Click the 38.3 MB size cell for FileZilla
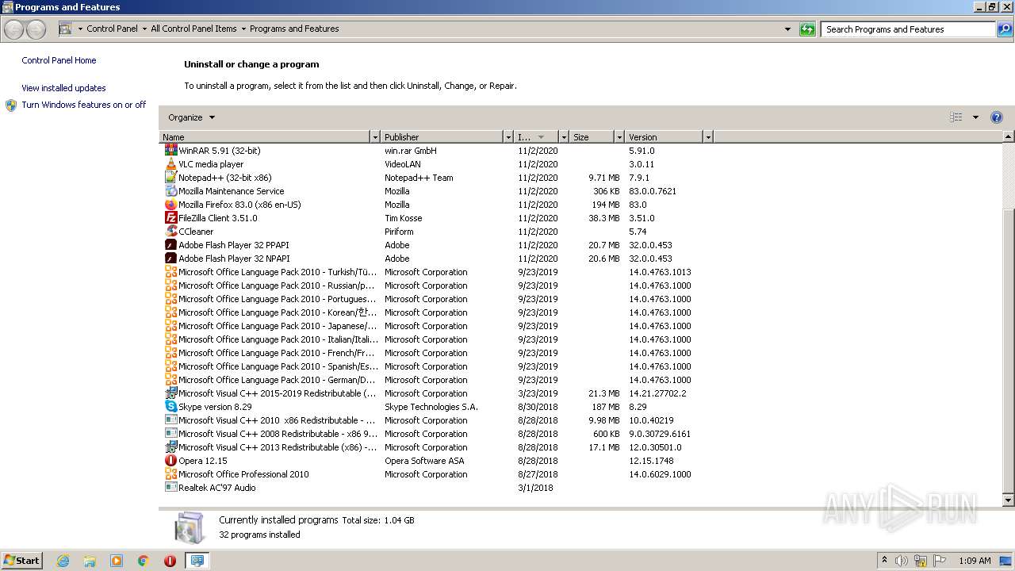Viewport: 1015px width, 571px height. [x=604, y=218]
